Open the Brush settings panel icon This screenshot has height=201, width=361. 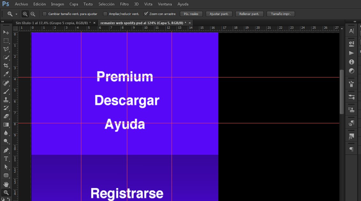[351, 97]
